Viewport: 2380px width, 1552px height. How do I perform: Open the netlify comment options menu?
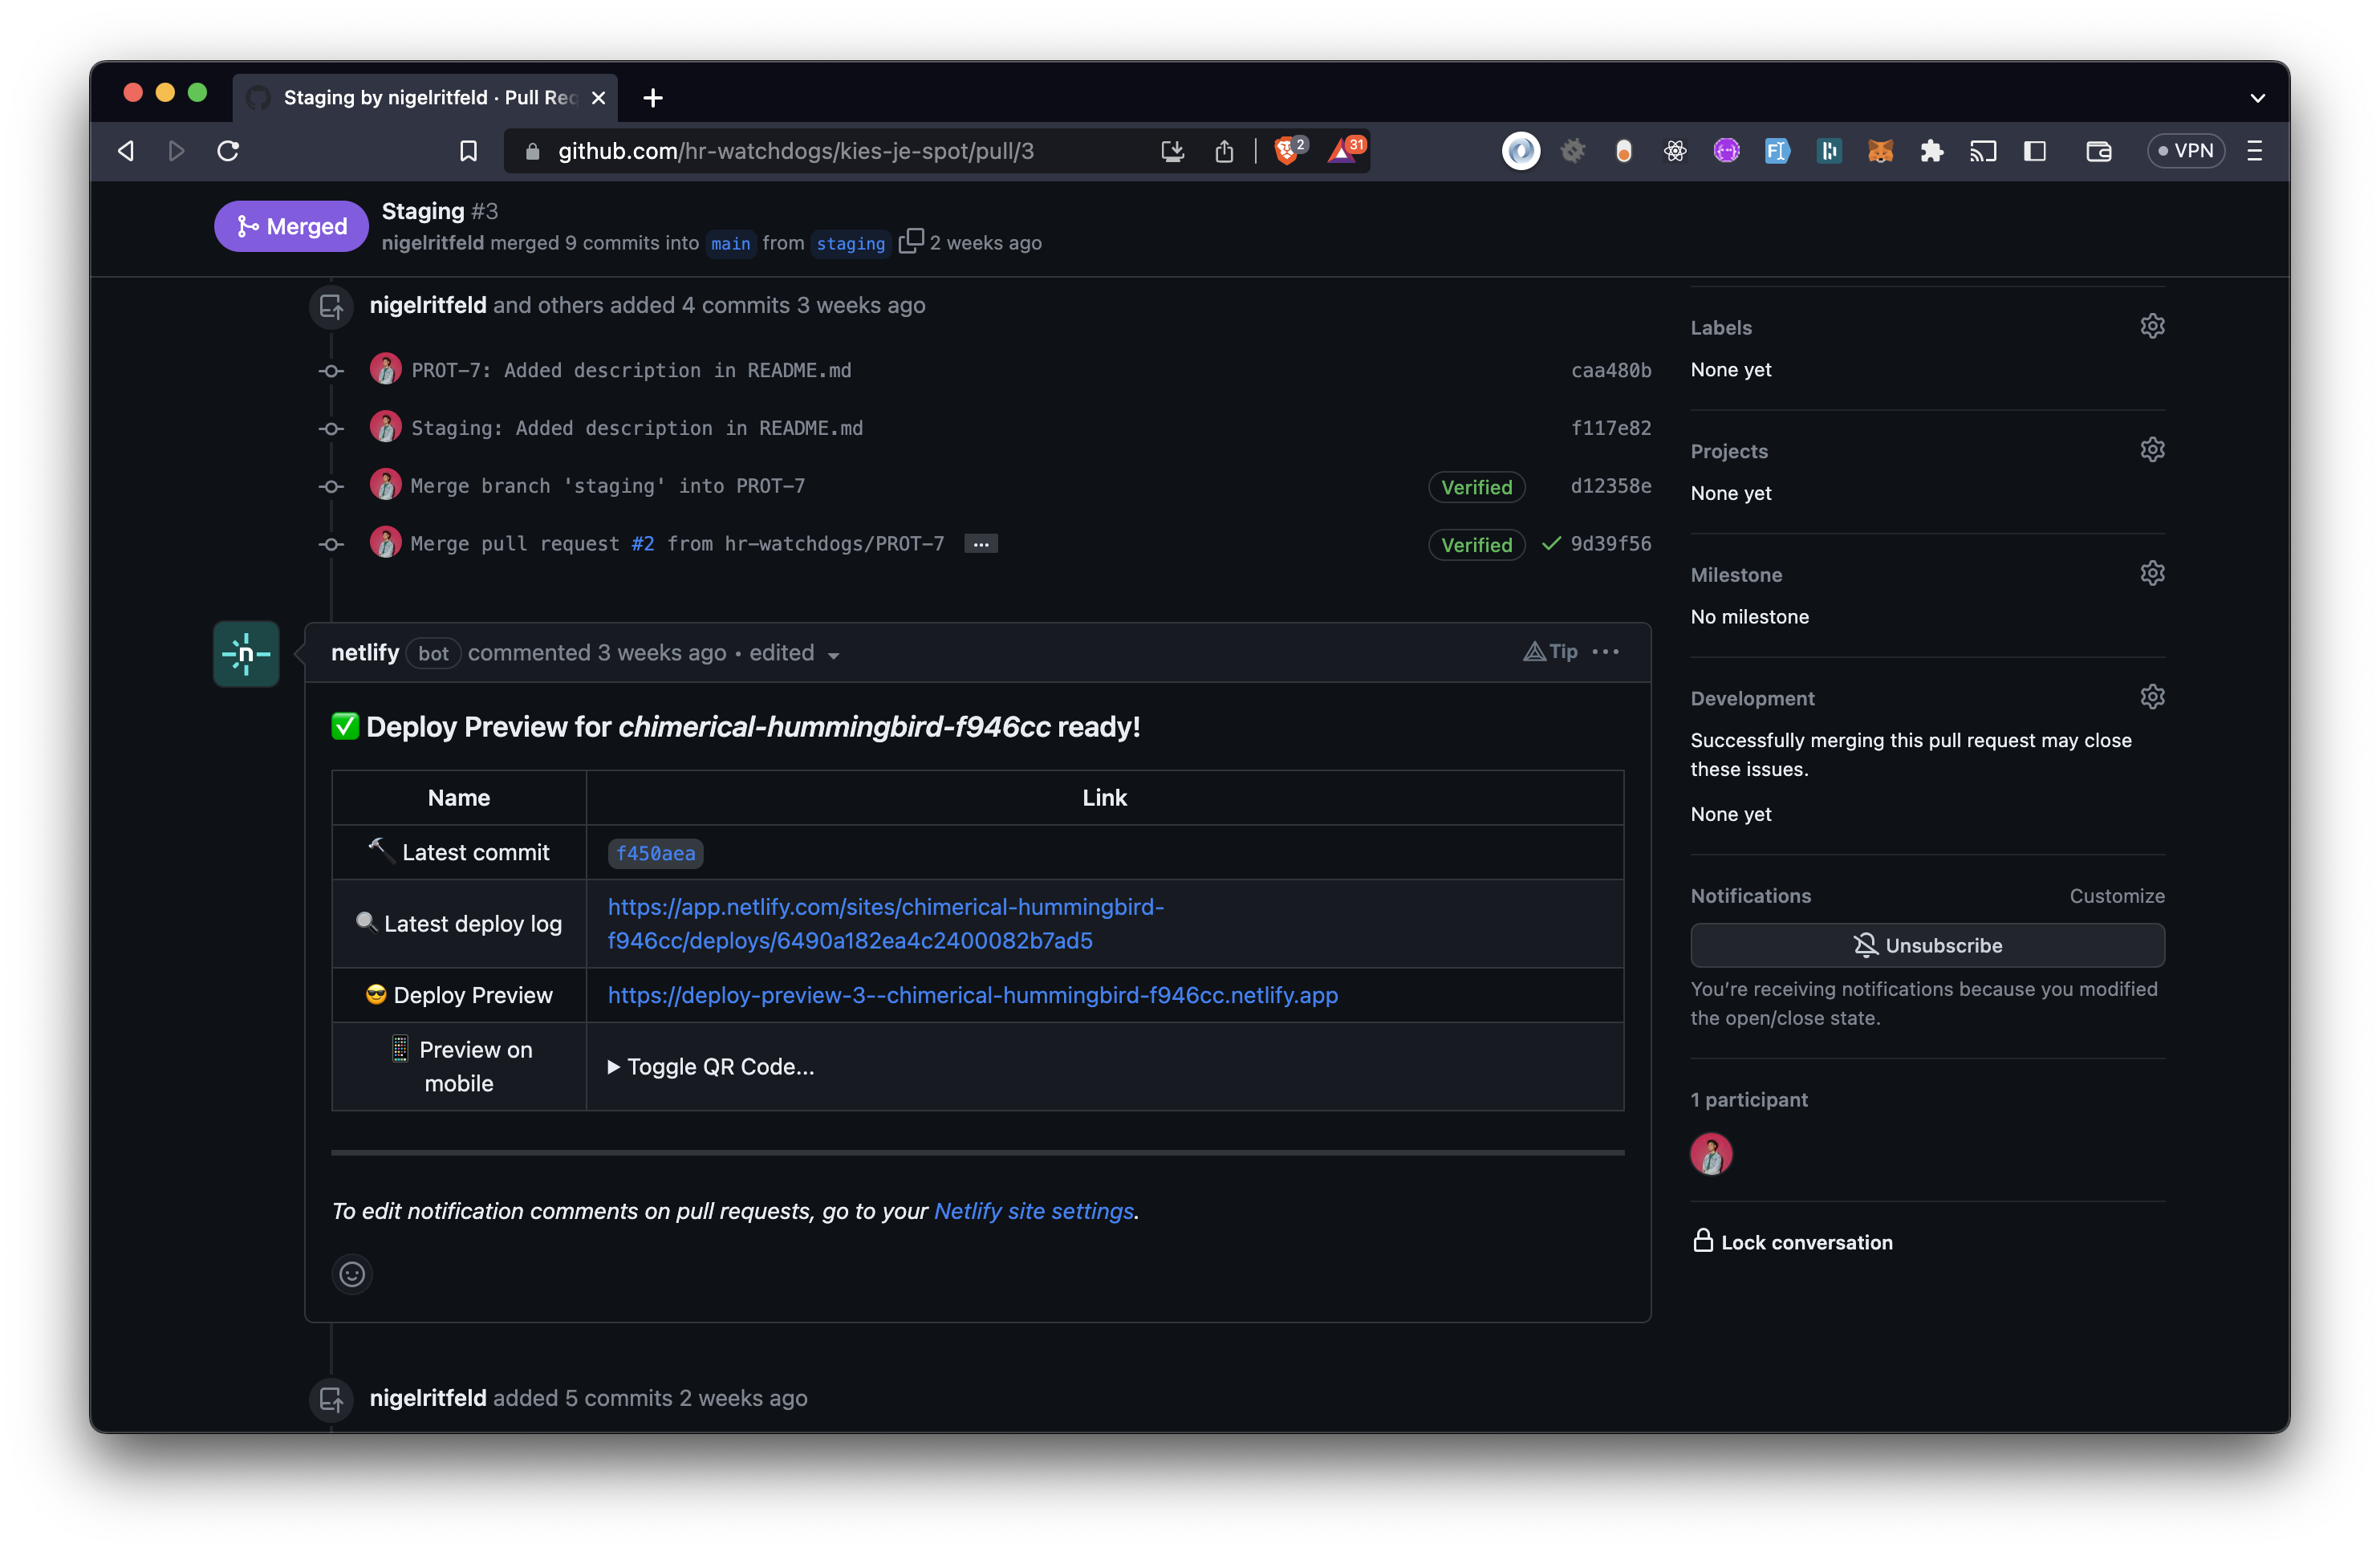[x=1606, y=651]
